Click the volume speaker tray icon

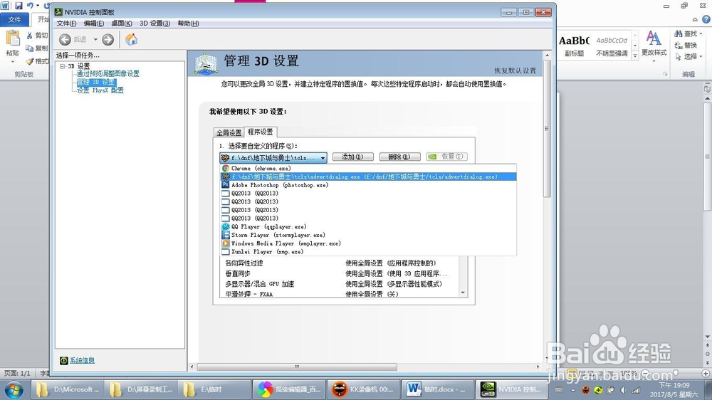pyautogui.click(x=624, y=390)
